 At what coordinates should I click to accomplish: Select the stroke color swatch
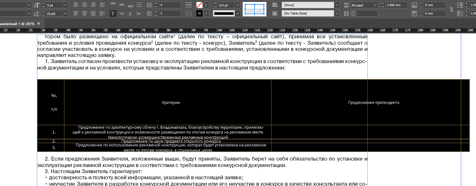[x=199, y=14]
